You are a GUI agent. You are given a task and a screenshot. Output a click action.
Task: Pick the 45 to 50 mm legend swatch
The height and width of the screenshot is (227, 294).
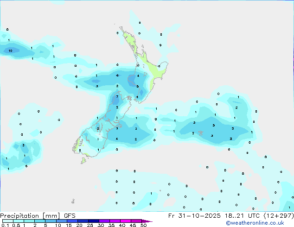click(x=136, y=221)
